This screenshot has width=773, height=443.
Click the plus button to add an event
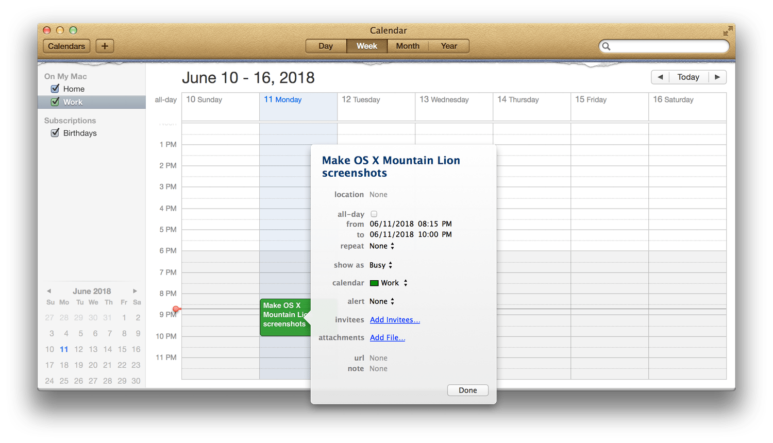click(x=105, y=46)
